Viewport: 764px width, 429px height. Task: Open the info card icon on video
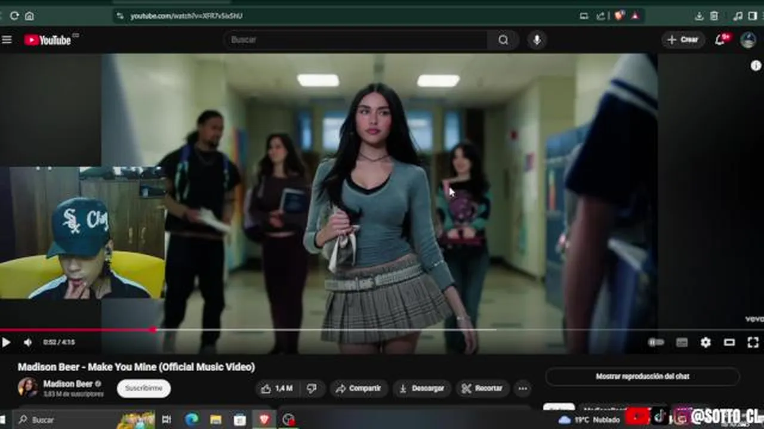click(x=756, y=66)
